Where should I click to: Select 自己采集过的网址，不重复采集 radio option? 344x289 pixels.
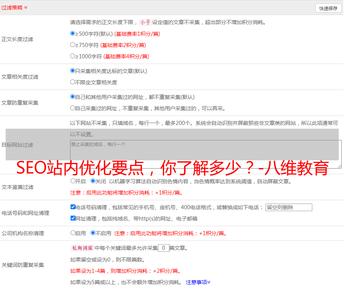[x=73, y=108]
